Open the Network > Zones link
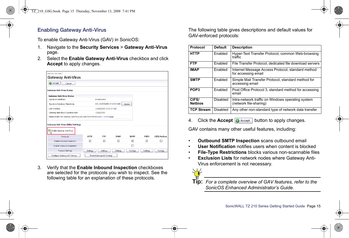The width and height of the screenshot is (349, 238). click(x=102, y=117)
